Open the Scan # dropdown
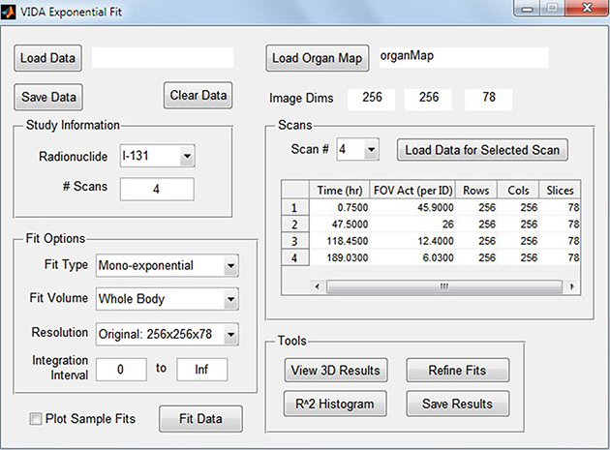Viewport: 610px width, 450px height. 358,149
